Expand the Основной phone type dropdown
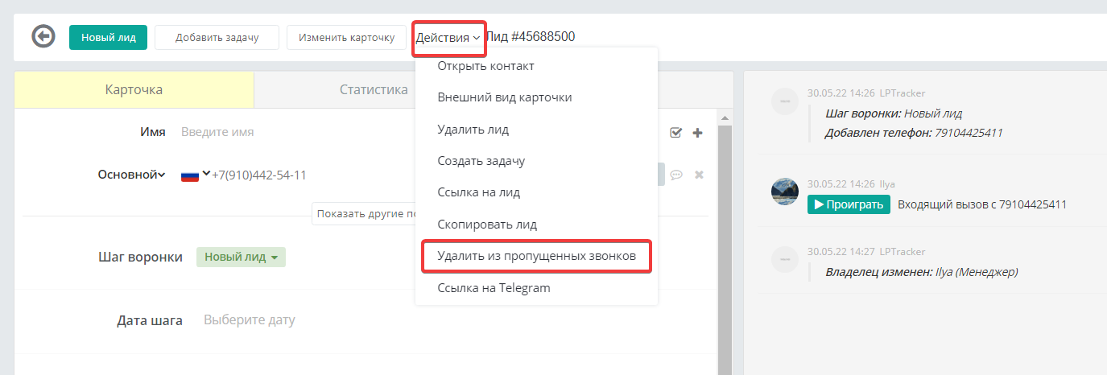The height and width of the screenshot is (375, 1107). (132, 175)
